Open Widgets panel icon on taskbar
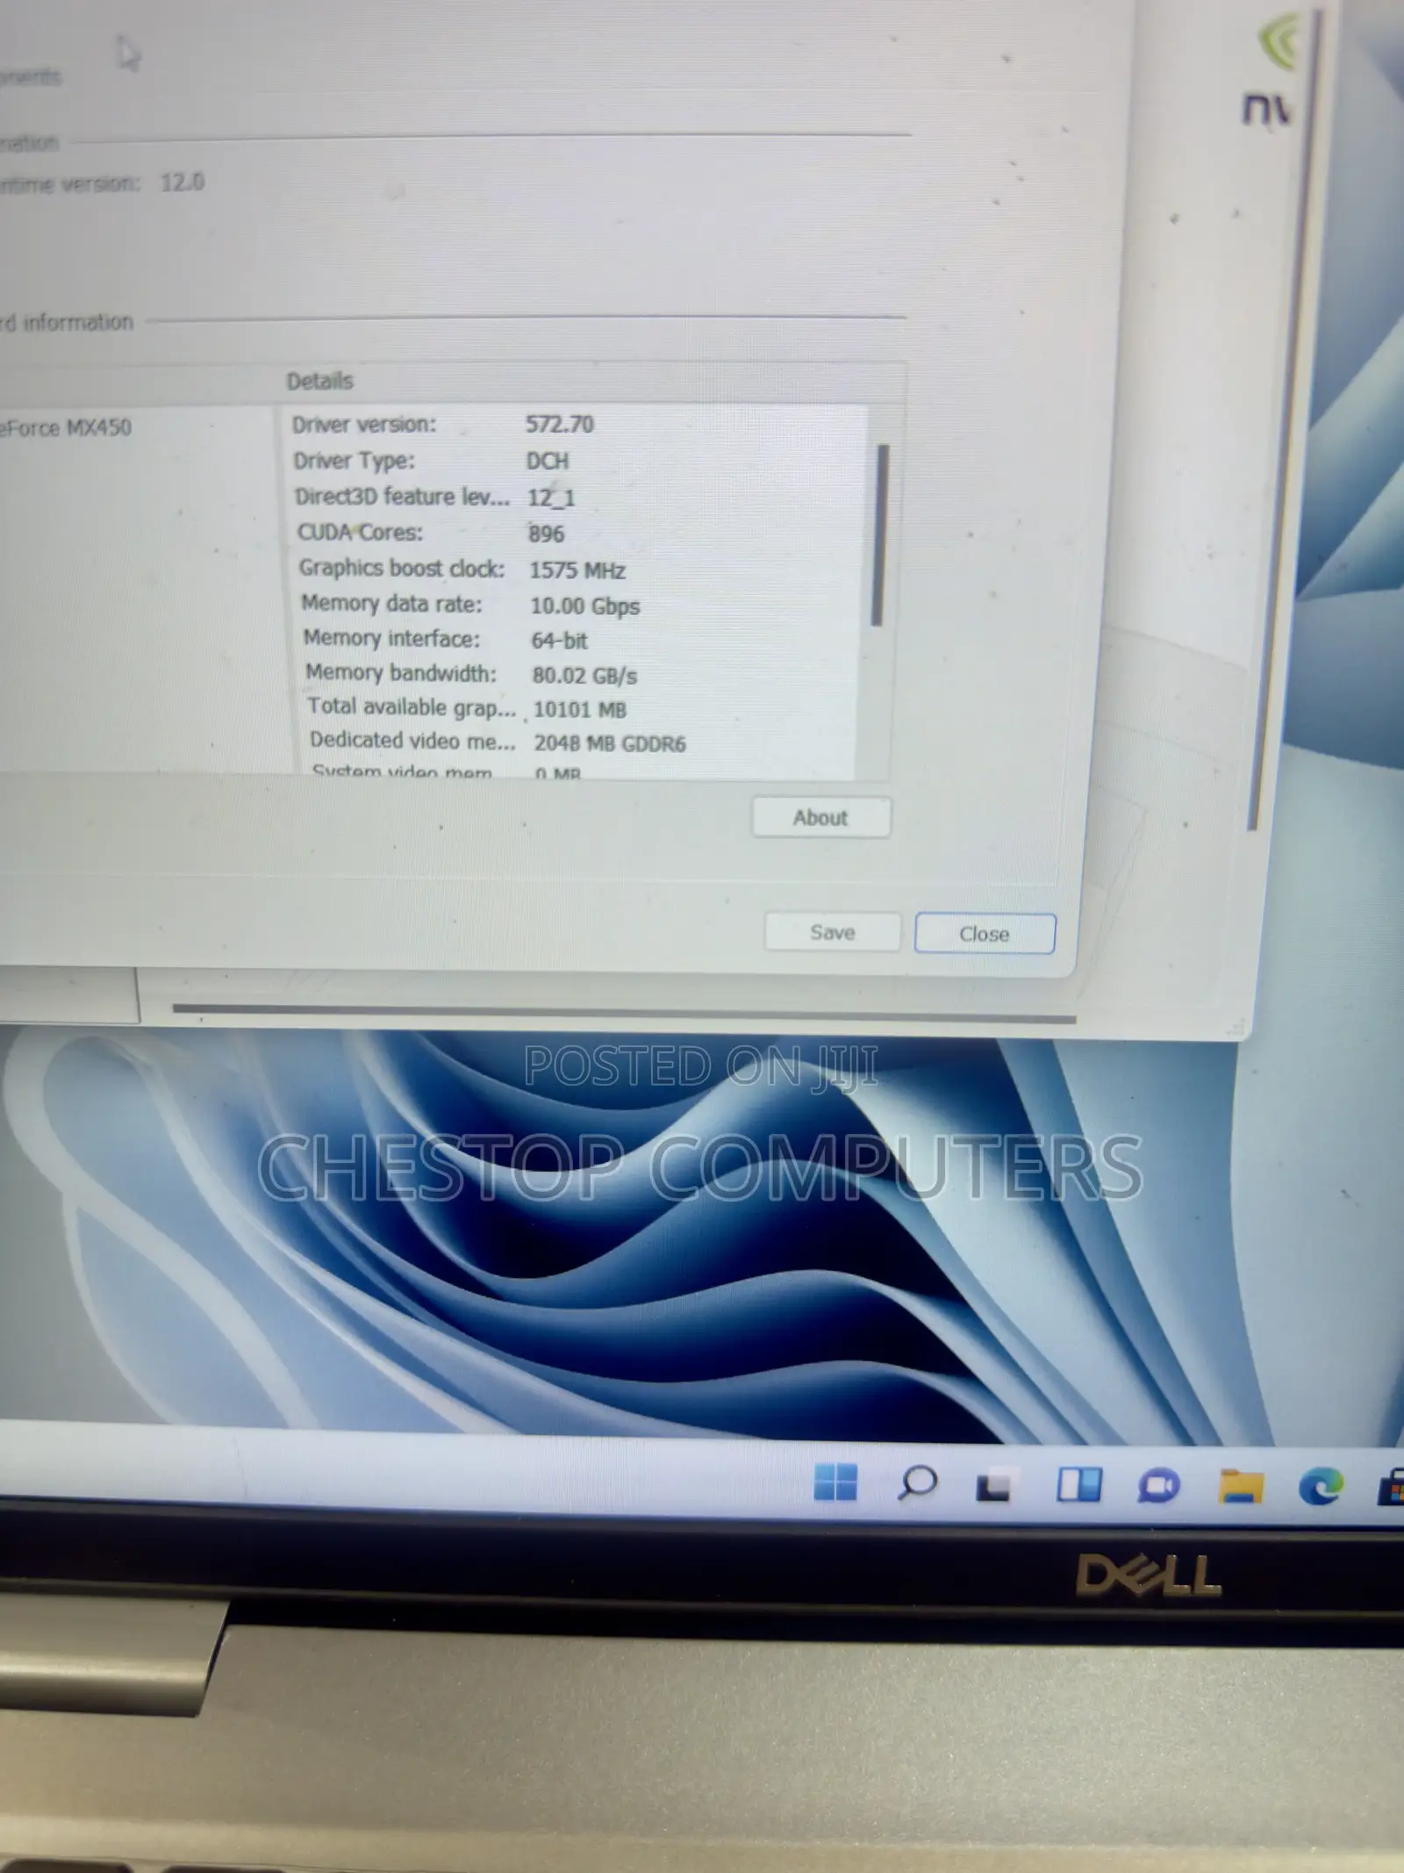 coord(1078,1485)
